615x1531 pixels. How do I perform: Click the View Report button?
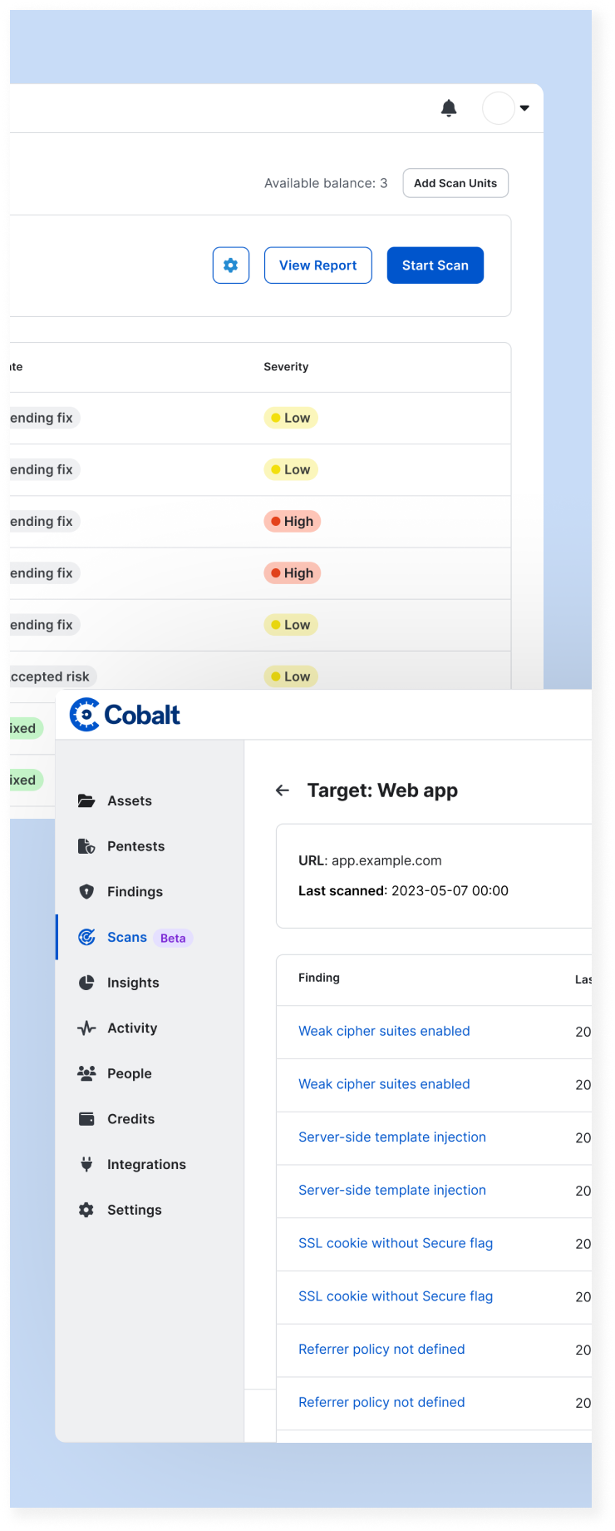[317, 265]
